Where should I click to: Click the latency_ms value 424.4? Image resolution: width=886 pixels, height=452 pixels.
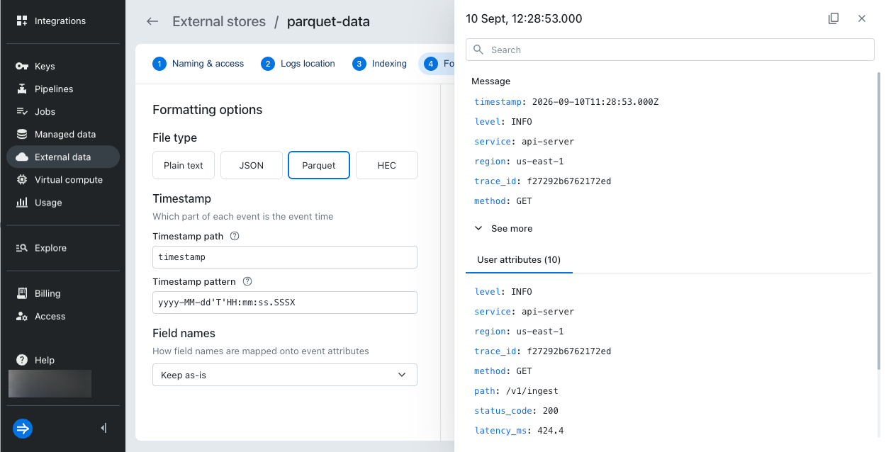(x=550, y=431)
